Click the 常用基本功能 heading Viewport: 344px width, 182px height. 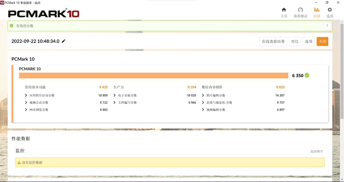click(x=35, y=87)
